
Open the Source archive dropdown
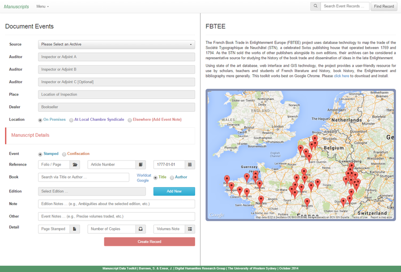117,44
